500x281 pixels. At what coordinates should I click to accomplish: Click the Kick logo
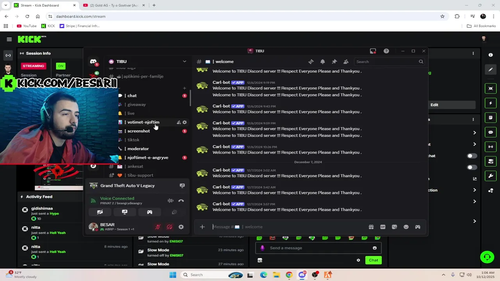point(32,39)
